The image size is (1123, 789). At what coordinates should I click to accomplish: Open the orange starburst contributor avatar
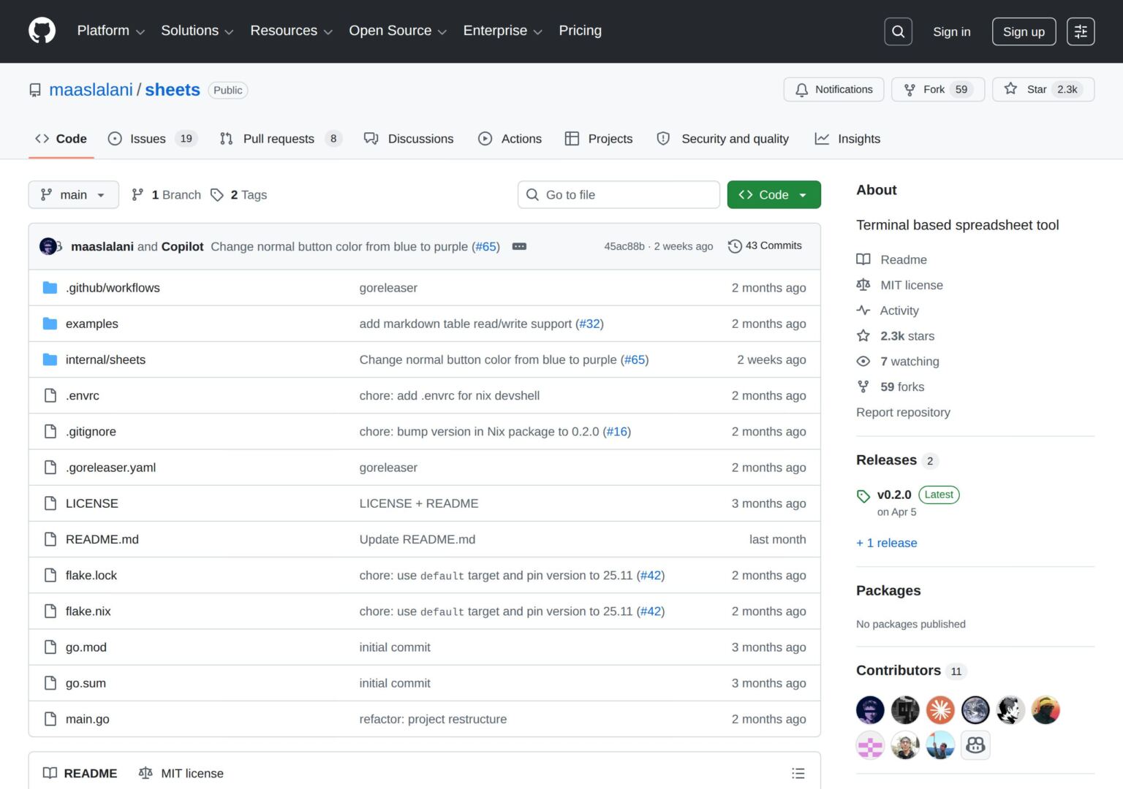pyautogui.click(x=940, y=709)
